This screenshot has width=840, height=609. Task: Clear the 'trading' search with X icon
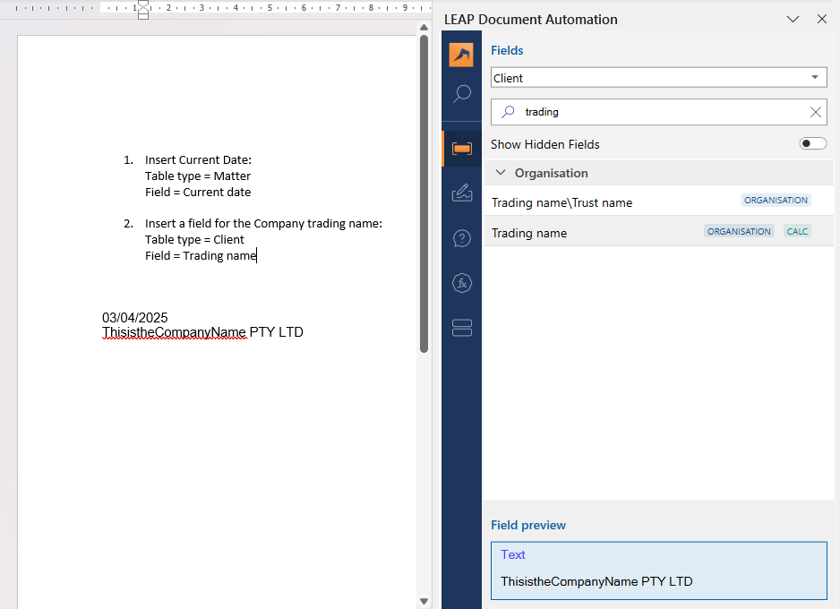click(x=815, y=112)
